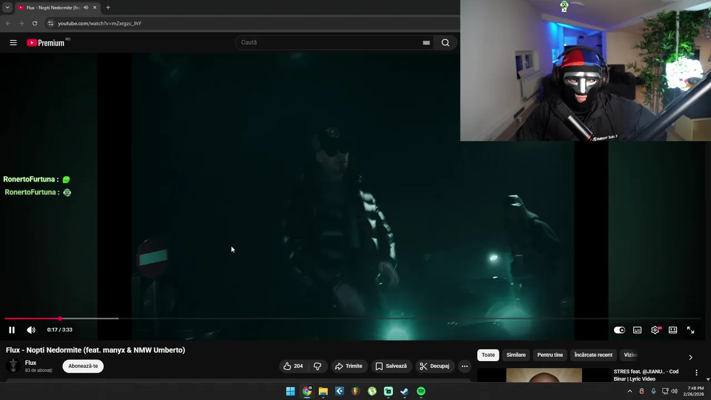View site information icon in address bar
The image size is (711, 400).
click(x=51, y=23)
